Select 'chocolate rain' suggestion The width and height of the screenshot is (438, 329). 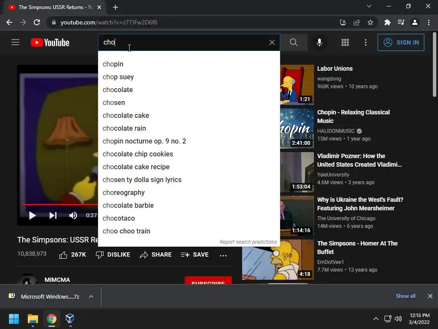point(189,129)
